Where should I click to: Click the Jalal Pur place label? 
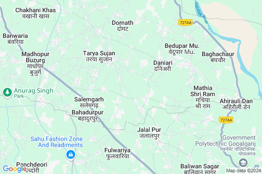click(x=149, y=133)
